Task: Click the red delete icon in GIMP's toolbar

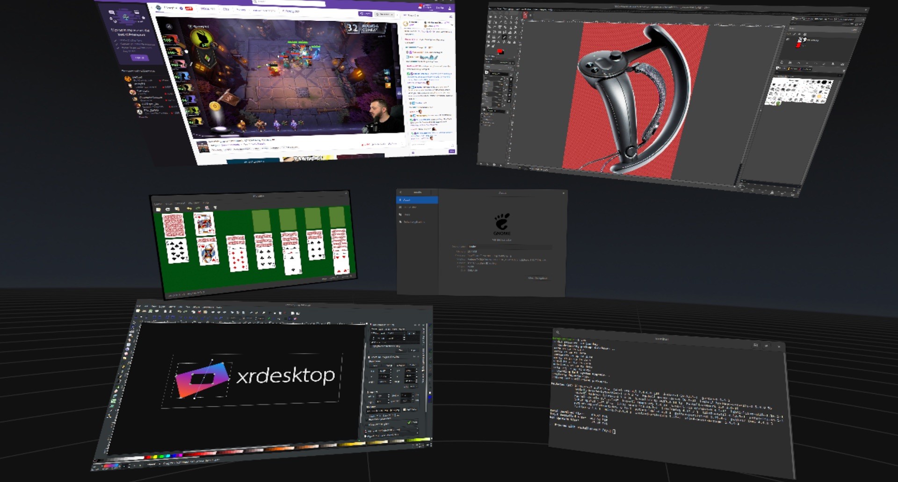Action: [x=199, y=312]
